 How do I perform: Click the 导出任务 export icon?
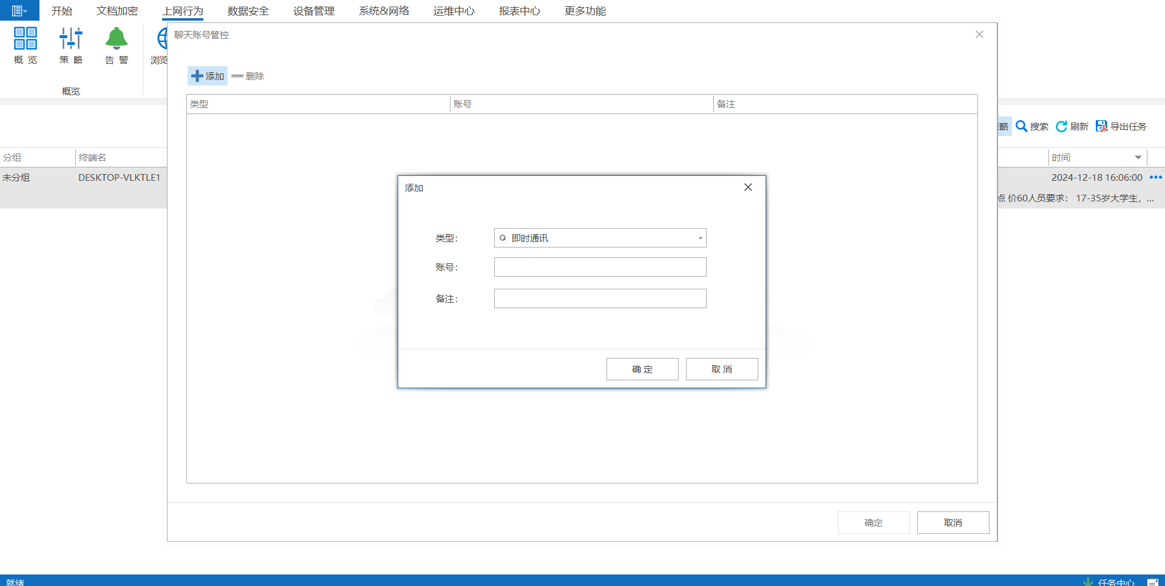pyautogui.click(x=1101, y=126)
